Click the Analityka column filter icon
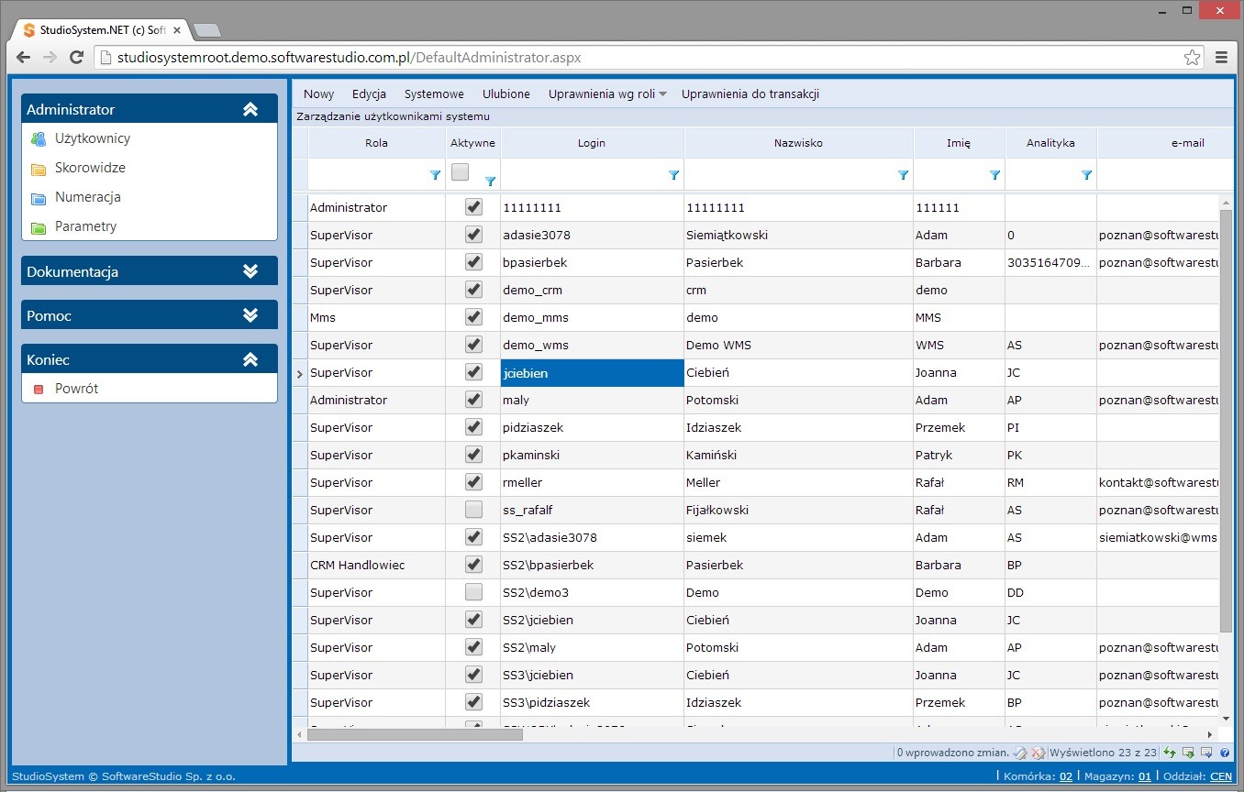Viewport: 1244px width, 792px height. click(1086, 175)
